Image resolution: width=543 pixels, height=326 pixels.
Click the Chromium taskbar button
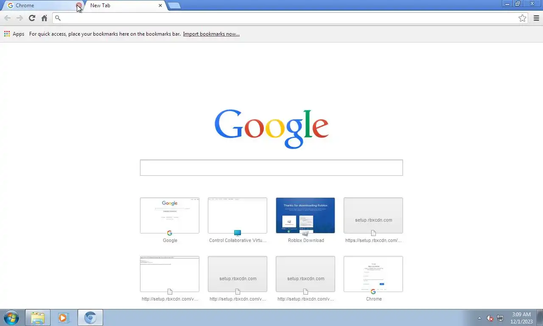coord(90,318)
